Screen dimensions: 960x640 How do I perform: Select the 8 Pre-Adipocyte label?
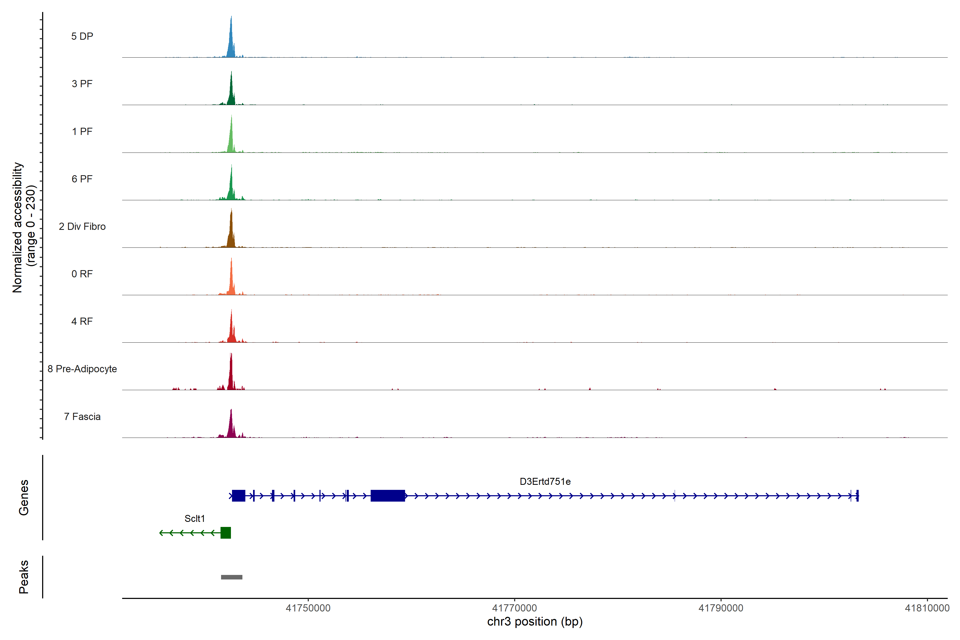[x=82, y=369]
